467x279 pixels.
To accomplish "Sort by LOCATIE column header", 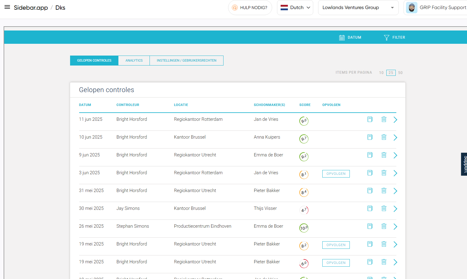I will 181,105.
